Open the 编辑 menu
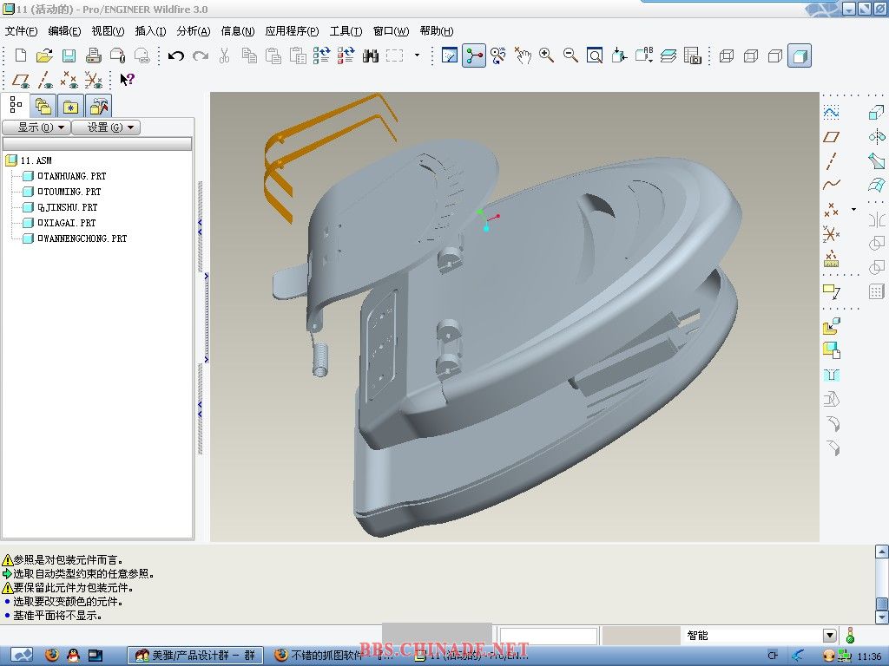This screenshot has height=666, width=889. tap(64, 31)
